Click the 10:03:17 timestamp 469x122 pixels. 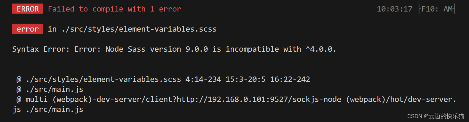tap(394, 9)
